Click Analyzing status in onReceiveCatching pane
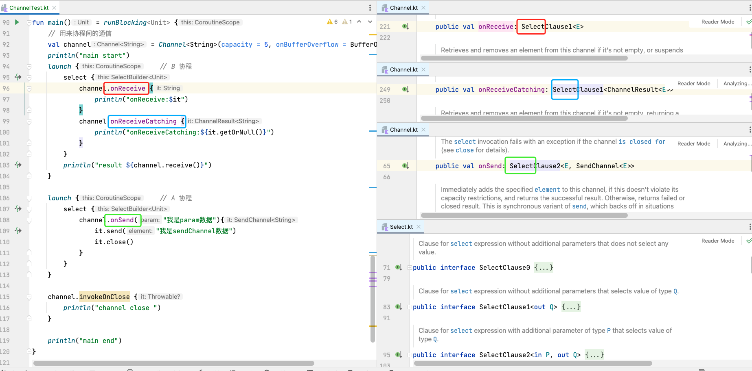Screen dimensions: 752x371 pos(737,84)
